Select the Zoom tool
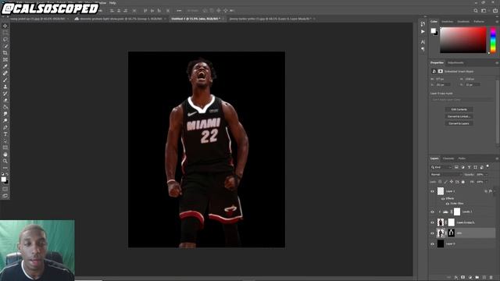Screen dimensions: 500x281 pos(5,162)
